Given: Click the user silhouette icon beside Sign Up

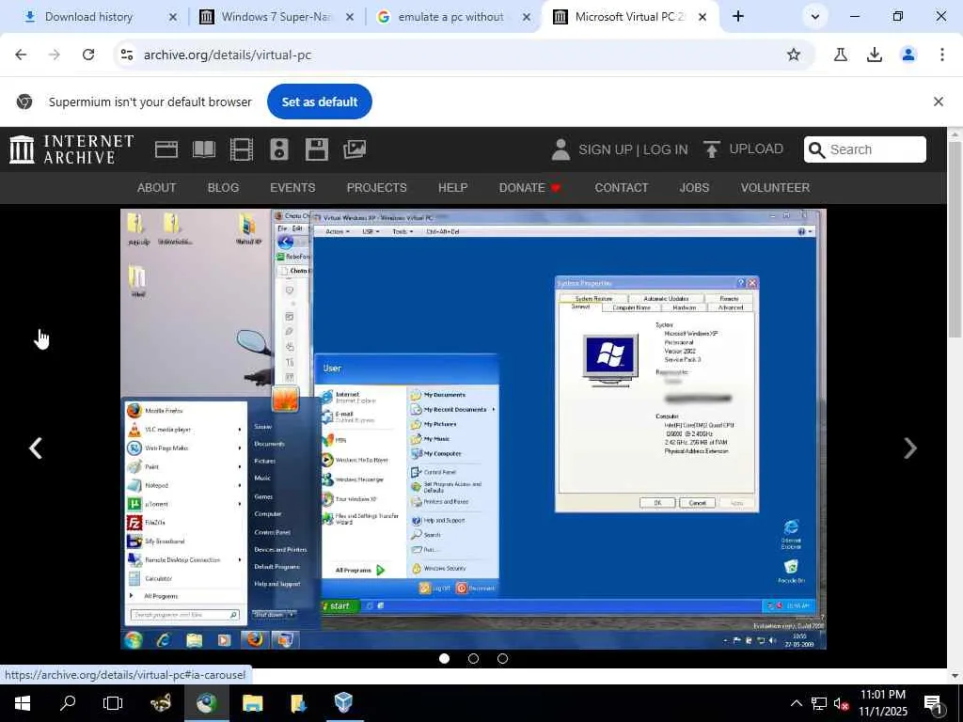Looking at the screenshot, I should tap(560, 149).
